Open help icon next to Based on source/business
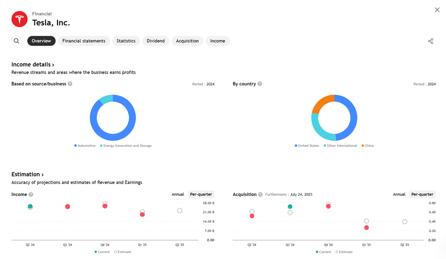 pyautogui.click(x=70, y=84)
